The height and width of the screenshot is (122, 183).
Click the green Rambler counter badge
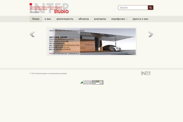pyautogui.click(x=85, y=82)
